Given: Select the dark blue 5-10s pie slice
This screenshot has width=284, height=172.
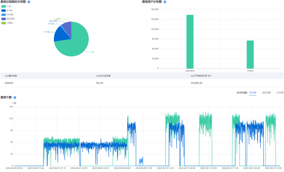Looking at the screenshot, I should (x=62, y=34).
